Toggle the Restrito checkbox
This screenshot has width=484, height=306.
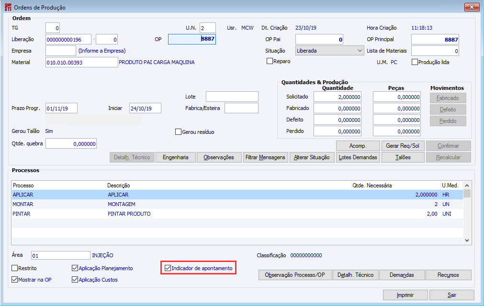[14, 268]
